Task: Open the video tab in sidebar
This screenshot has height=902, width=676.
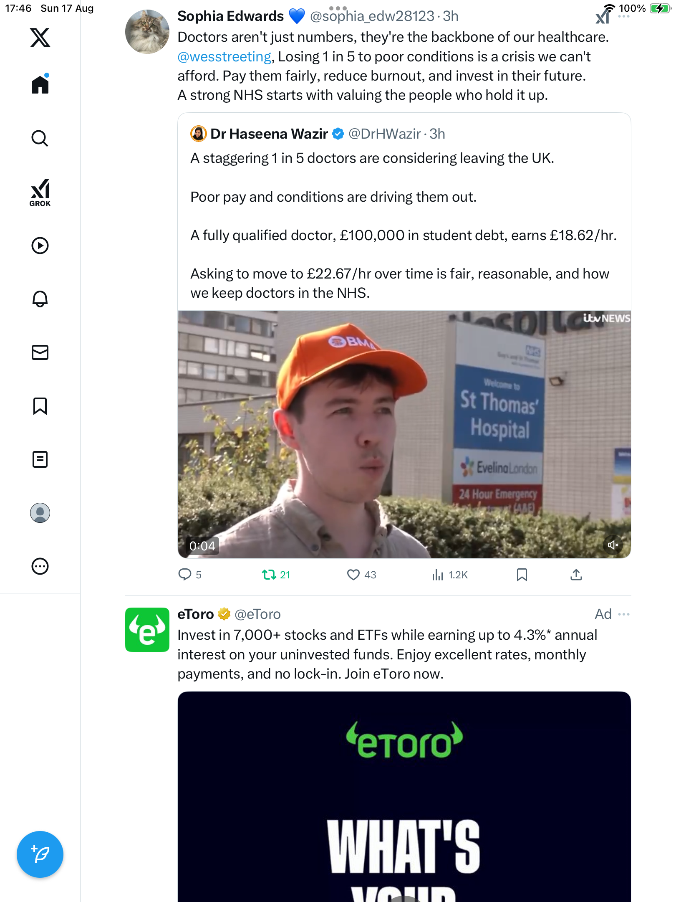Action: pos(40,246)
